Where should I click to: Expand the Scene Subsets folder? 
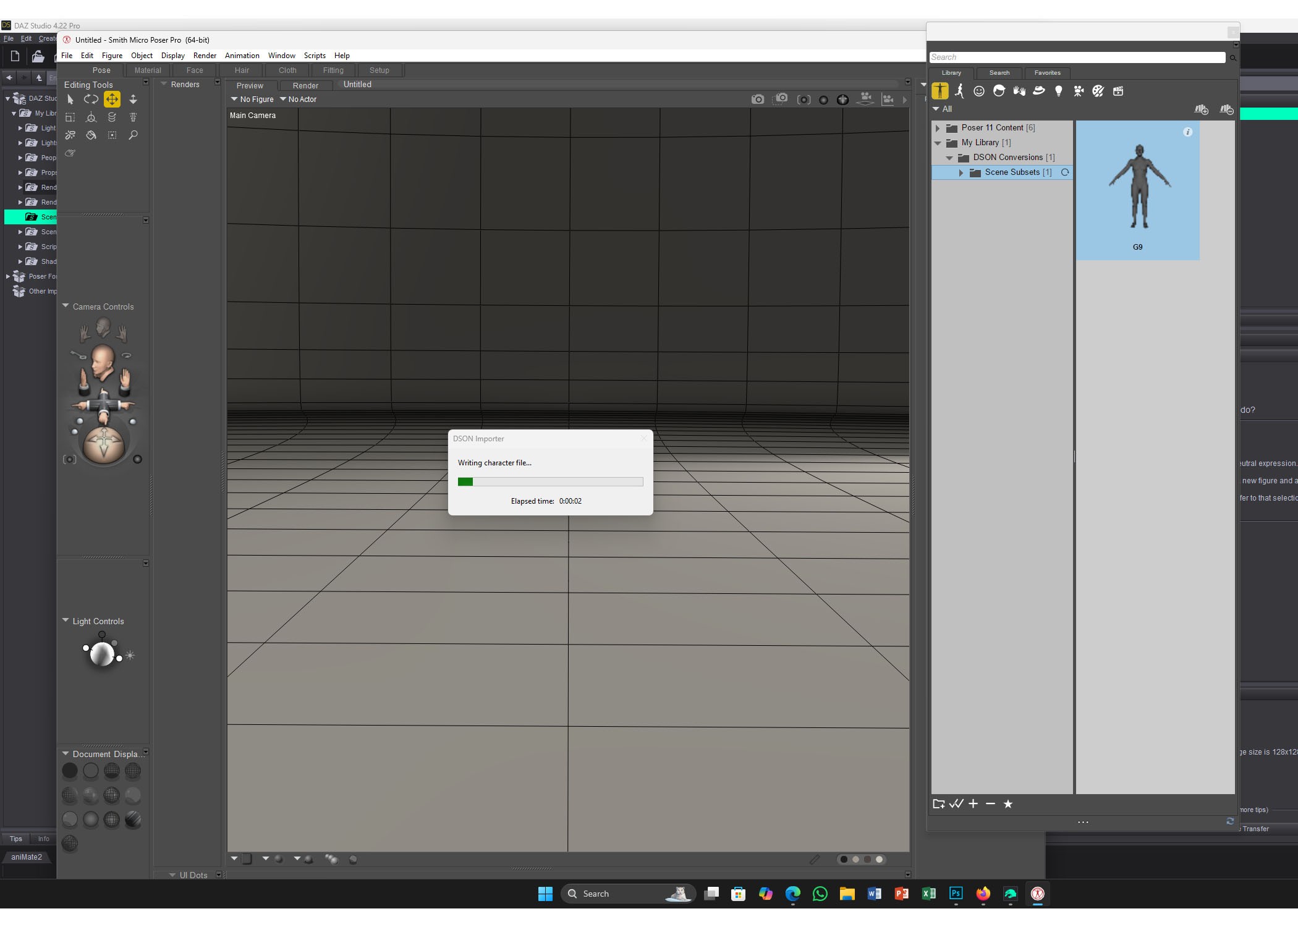pos(961,172)
